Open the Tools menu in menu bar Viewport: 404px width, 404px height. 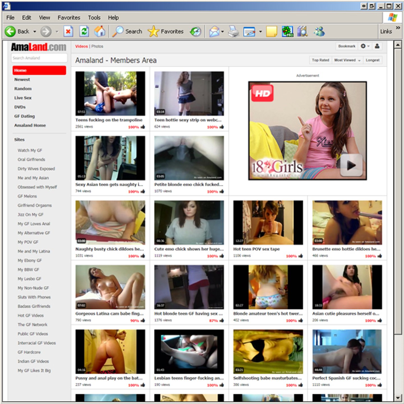point(94,18)
